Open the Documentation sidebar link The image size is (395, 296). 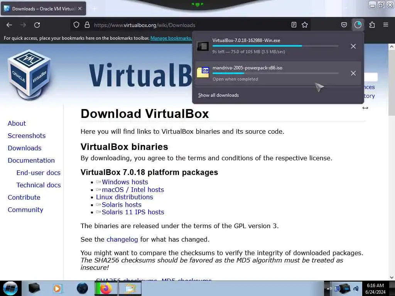tap(31, 160)
